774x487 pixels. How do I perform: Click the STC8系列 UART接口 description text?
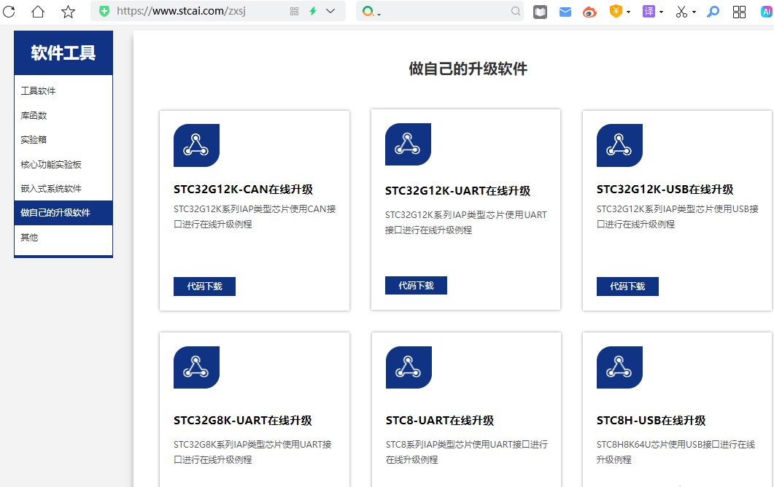466,452
